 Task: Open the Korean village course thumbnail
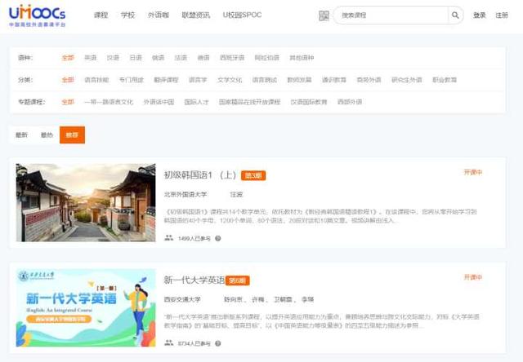point(86,202)
